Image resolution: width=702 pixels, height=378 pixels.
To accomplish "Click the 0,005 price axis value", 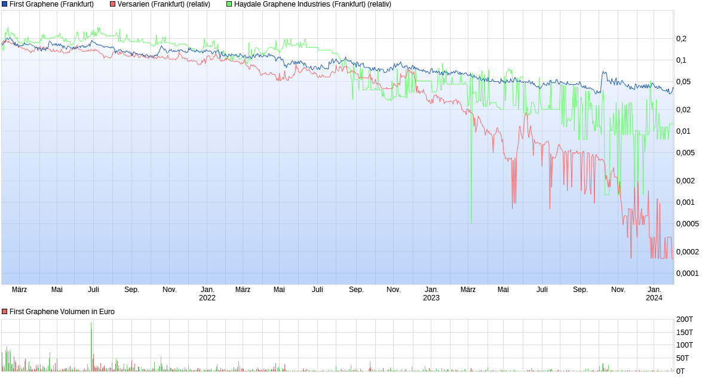I will (x=685, y=152).
